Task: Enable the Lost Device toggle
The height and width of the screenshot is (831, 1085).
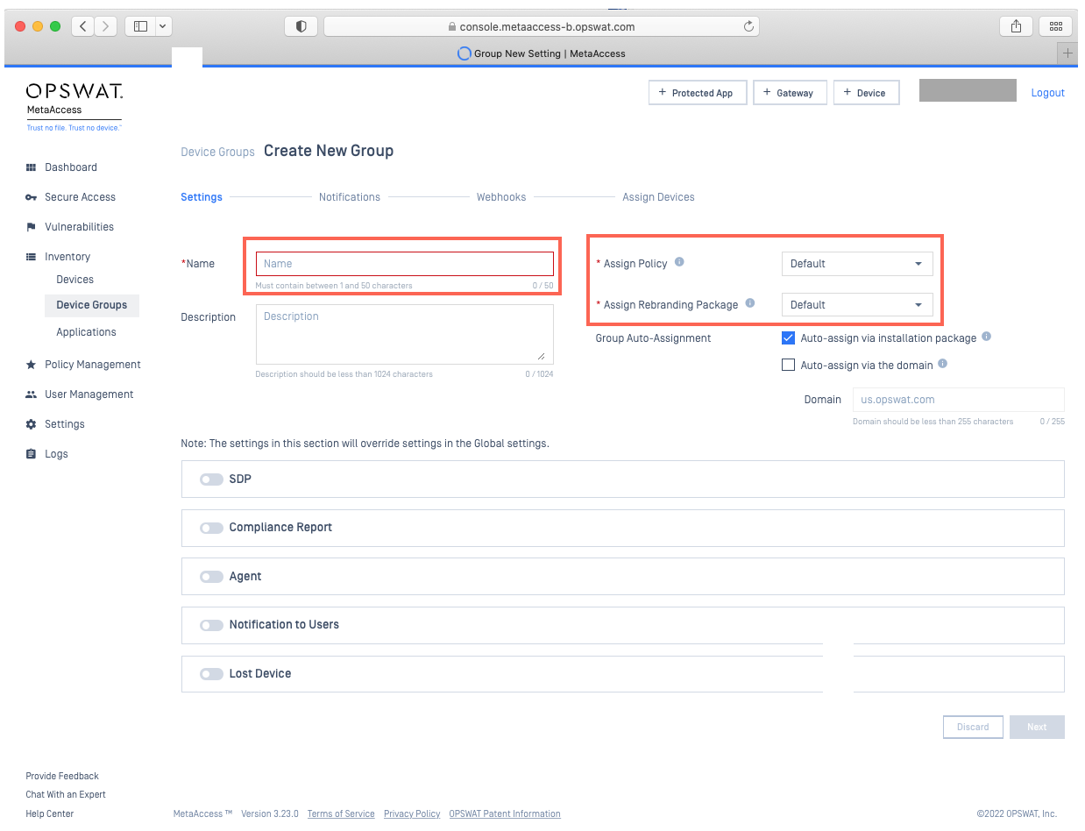Action: pyautogui.click(x=211, y=674)
